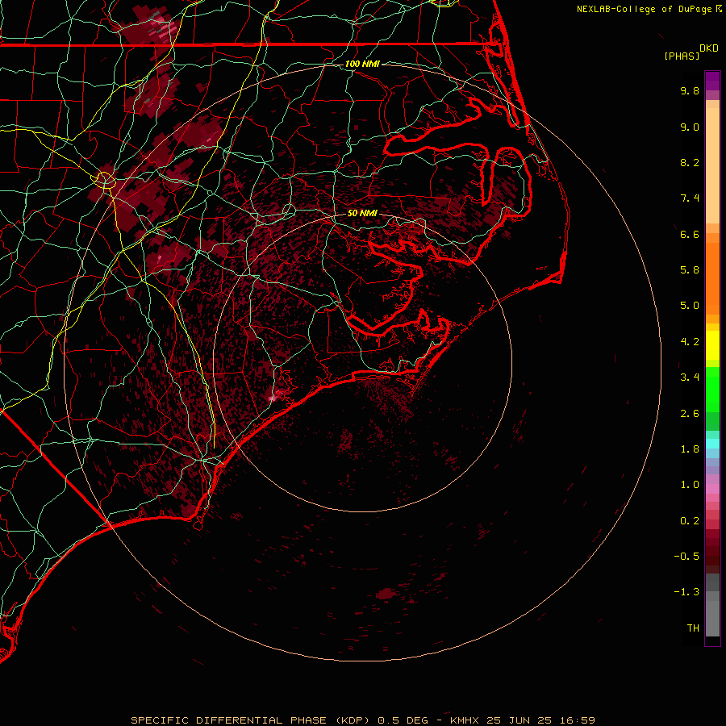Click the 6.6 legend value
This screenshot has height=726, width=726.
(690, 234)
